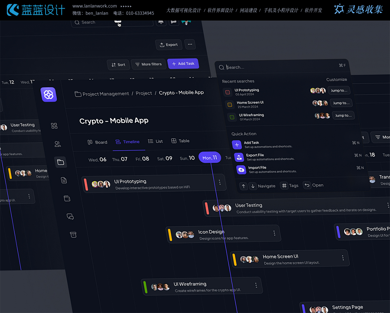Click the Import File quick action icon
Viewport: 390px width, 313px height.
241,170
